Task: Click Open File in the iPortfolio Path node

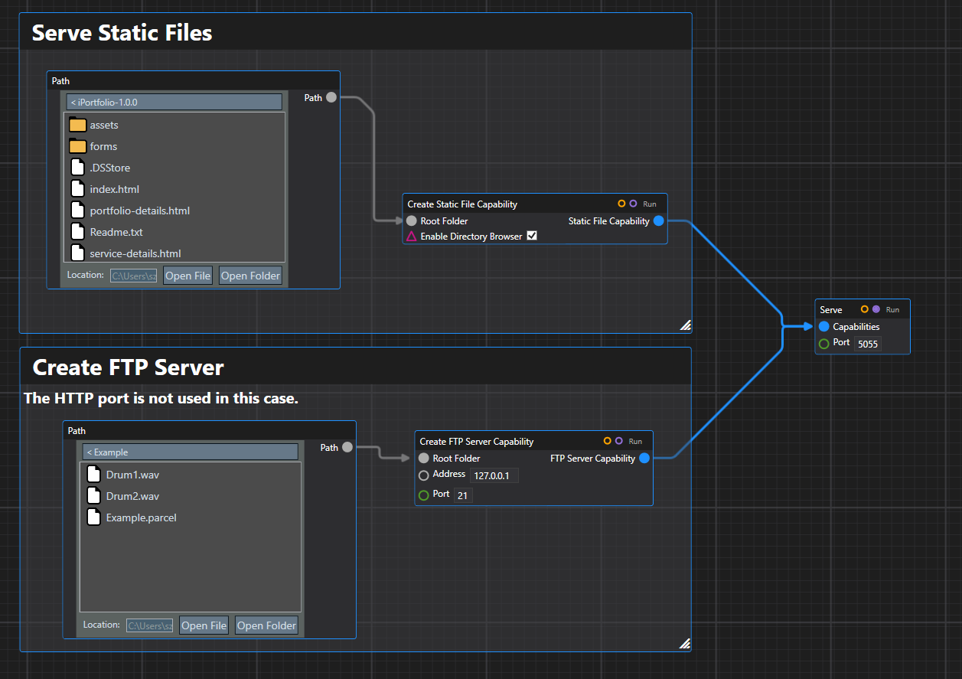Action: pos(188,276)
